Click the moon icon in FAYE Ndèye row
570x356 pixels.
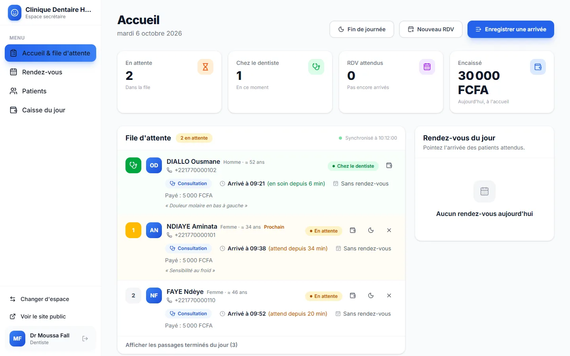(371, 295)
